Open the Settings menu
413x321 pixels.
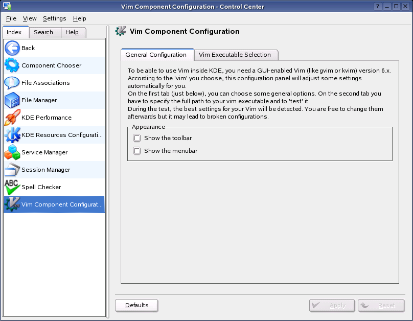click(55, 18)
